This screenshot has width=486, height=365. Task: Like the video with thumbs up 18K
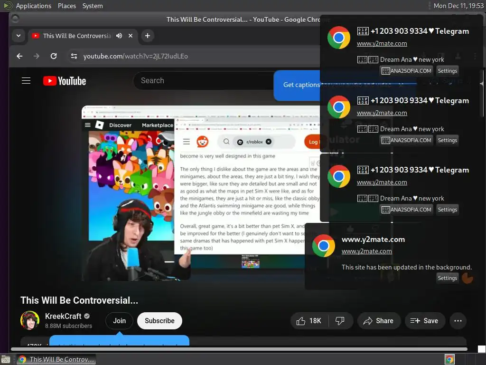click(x=309, y=321)
